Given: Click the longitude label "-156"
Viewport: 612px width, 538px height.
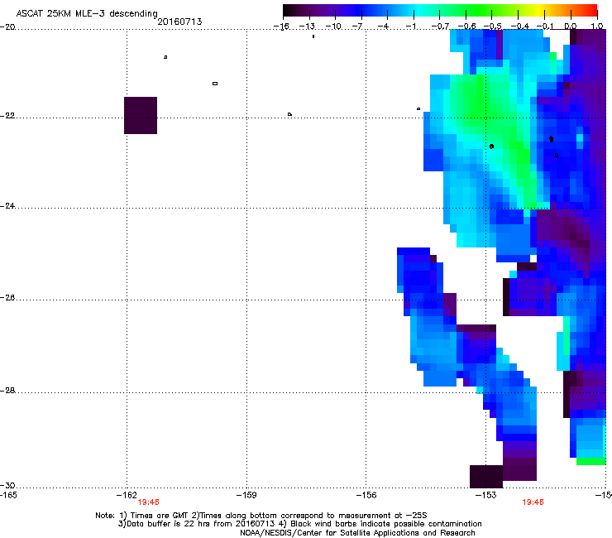Looking at the screenshot, I should [366, 495].
